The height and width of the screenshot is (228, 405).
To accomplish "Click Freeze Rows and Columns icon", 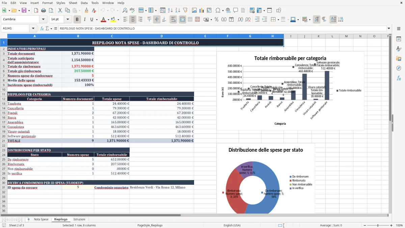I will click(259, 10).
